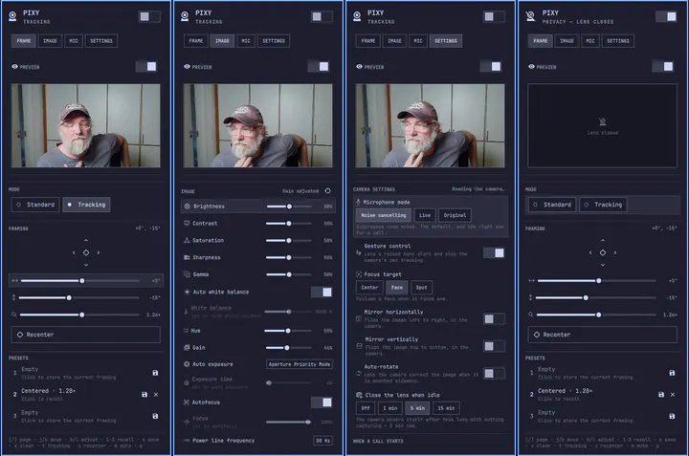Screen dimensions: 689x456
Task: Nudge framing right arrow in live Frame-tab panel
Action: (x=99, y=252)
